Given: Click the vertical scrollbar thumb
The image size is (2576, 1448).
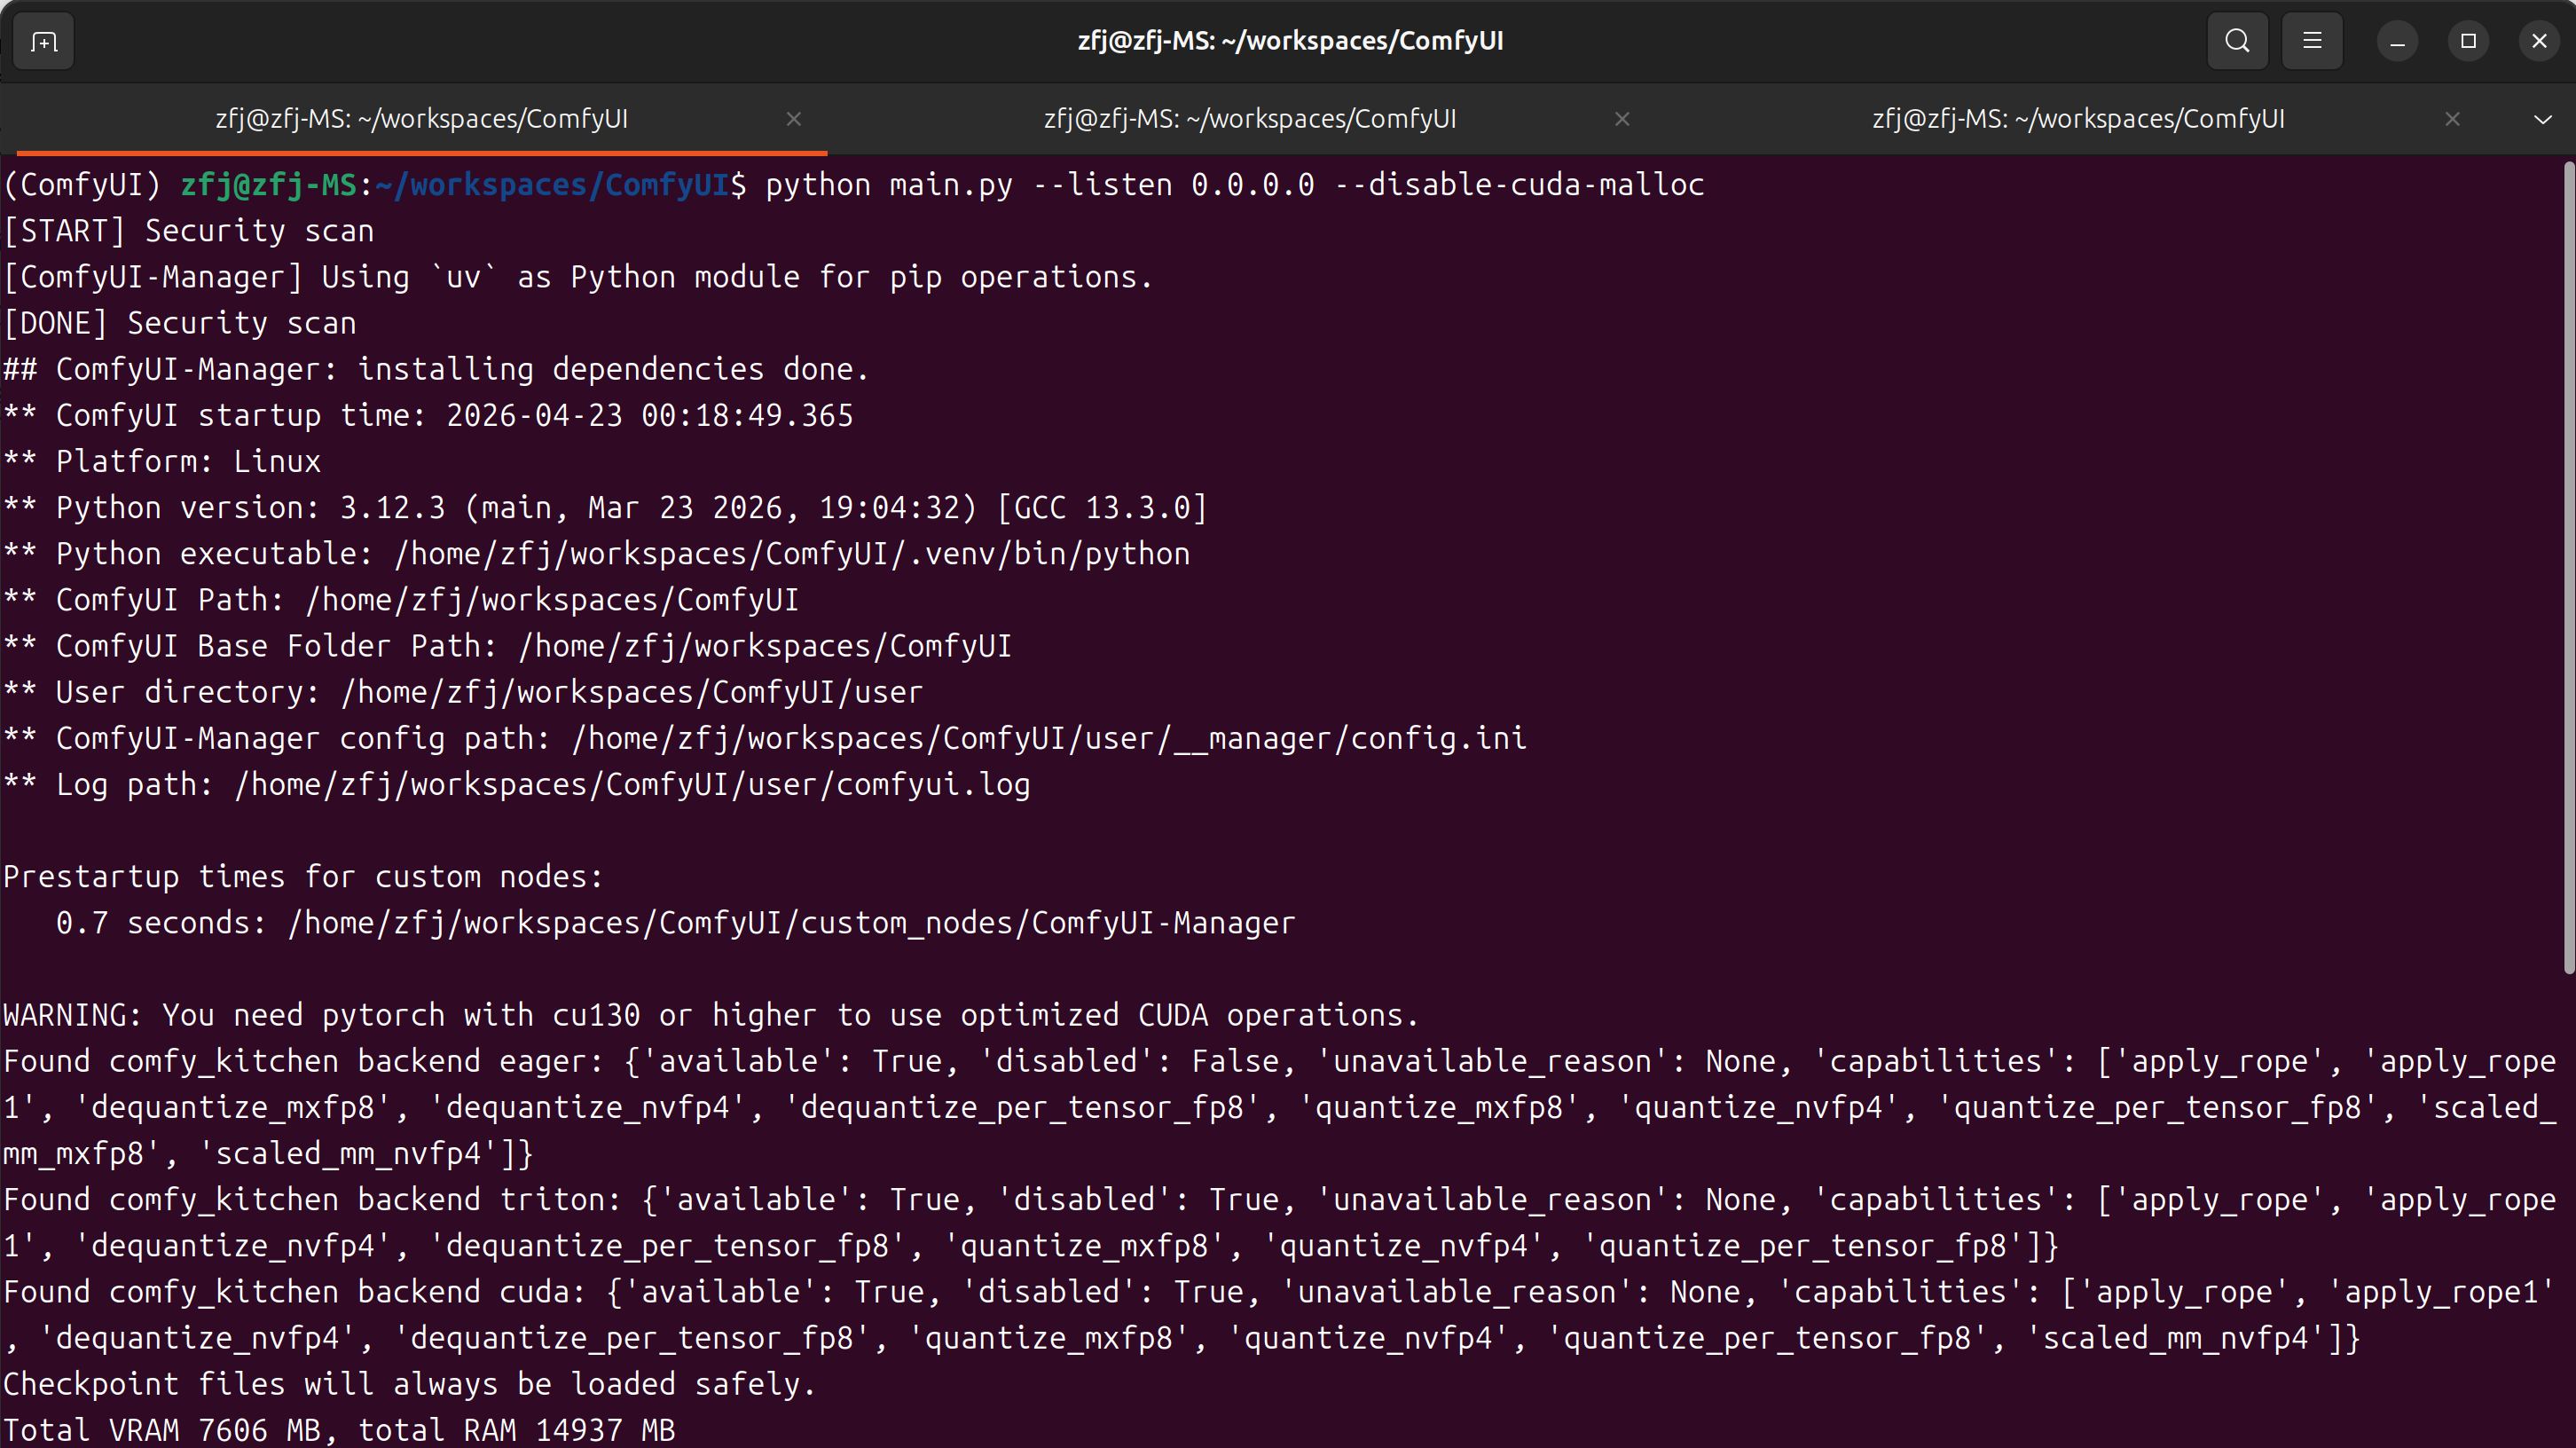Looking at the screenshot, I should tap(2568, 565).
